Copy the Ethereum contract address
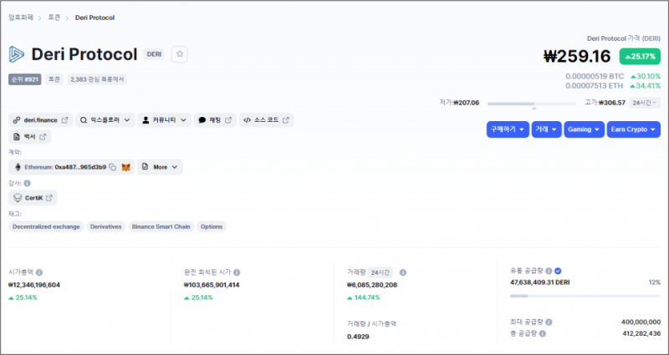Viewport: 669px width, 355px height. point(112,167)
